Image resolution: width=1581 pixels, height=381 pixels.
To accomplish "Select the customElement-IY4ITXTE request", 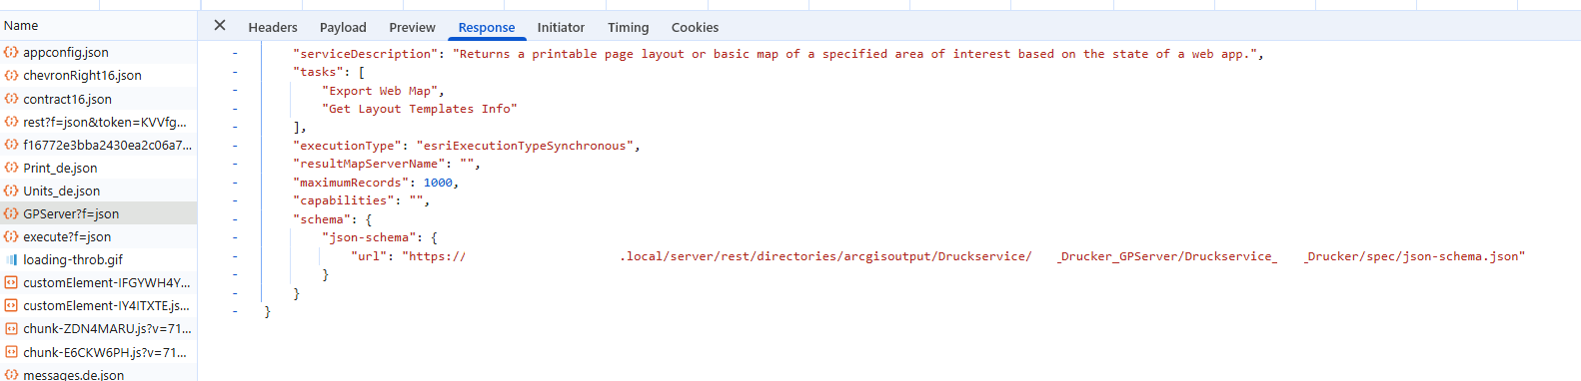I will pos(98,305).
